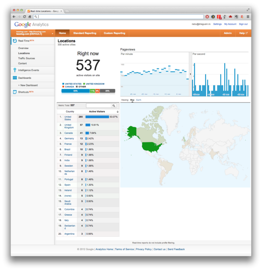Image resolution: width=262 pixels, height=271 pixels.
Task: Open the Traffic Sources report
Action: (x=27, y=58)
